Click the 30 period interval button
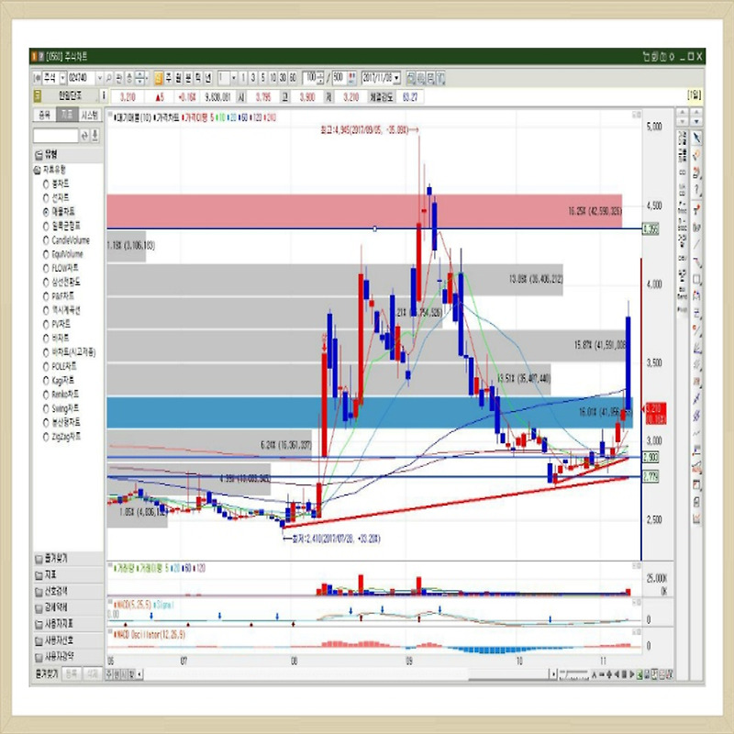Viewport: 734px width, 734px height. [283, 78]
